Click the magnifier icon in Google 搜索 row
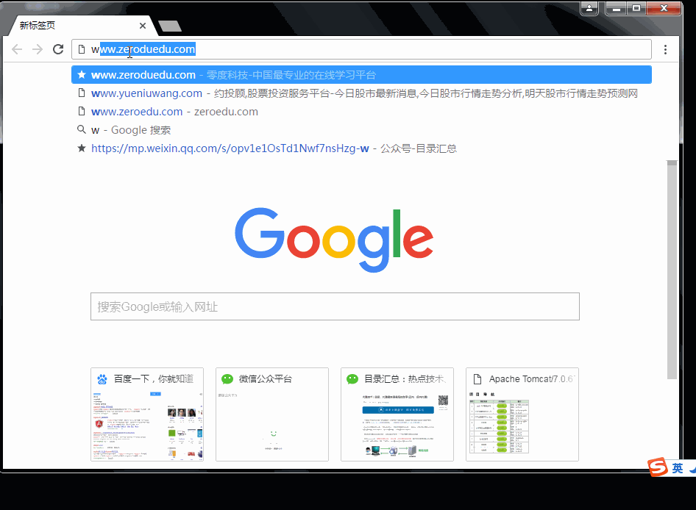Image resolution: width=696 pixels, height=510 pixels. tap(81, 129)
